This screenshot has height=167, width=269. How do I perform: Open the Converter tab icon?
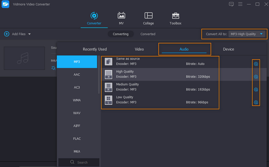tap(94, 16)
